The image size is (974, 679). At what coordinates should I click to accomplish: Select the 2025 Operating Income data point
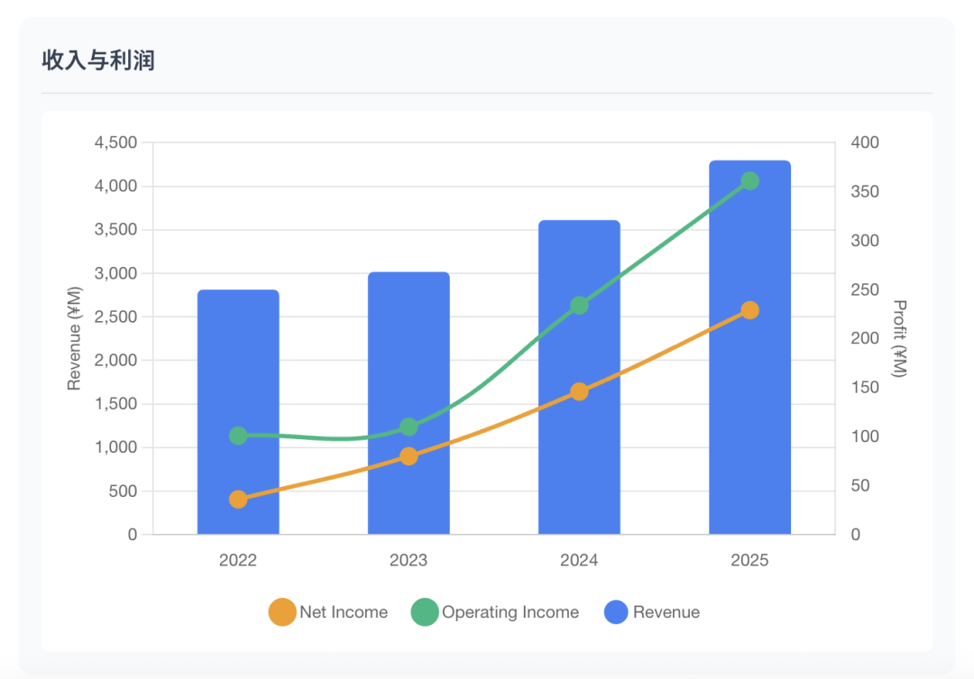[x=749, y=181]
